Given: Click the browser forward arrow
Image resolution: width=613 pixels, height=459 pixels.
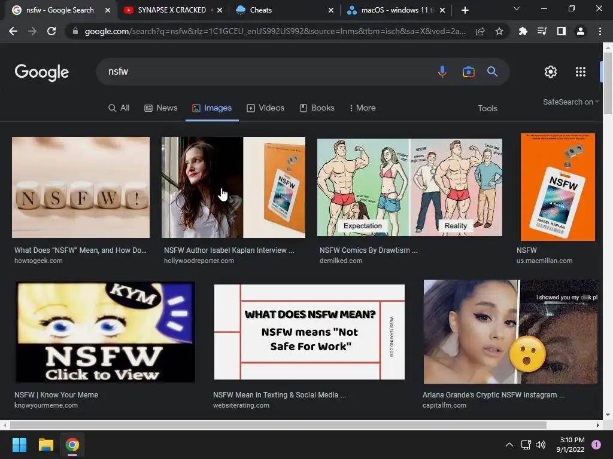Looking at the screenshot, I should point(32,31).
